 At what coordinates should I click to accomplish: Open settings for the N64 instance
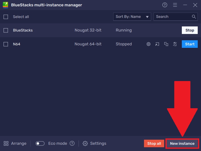point(149,44)
